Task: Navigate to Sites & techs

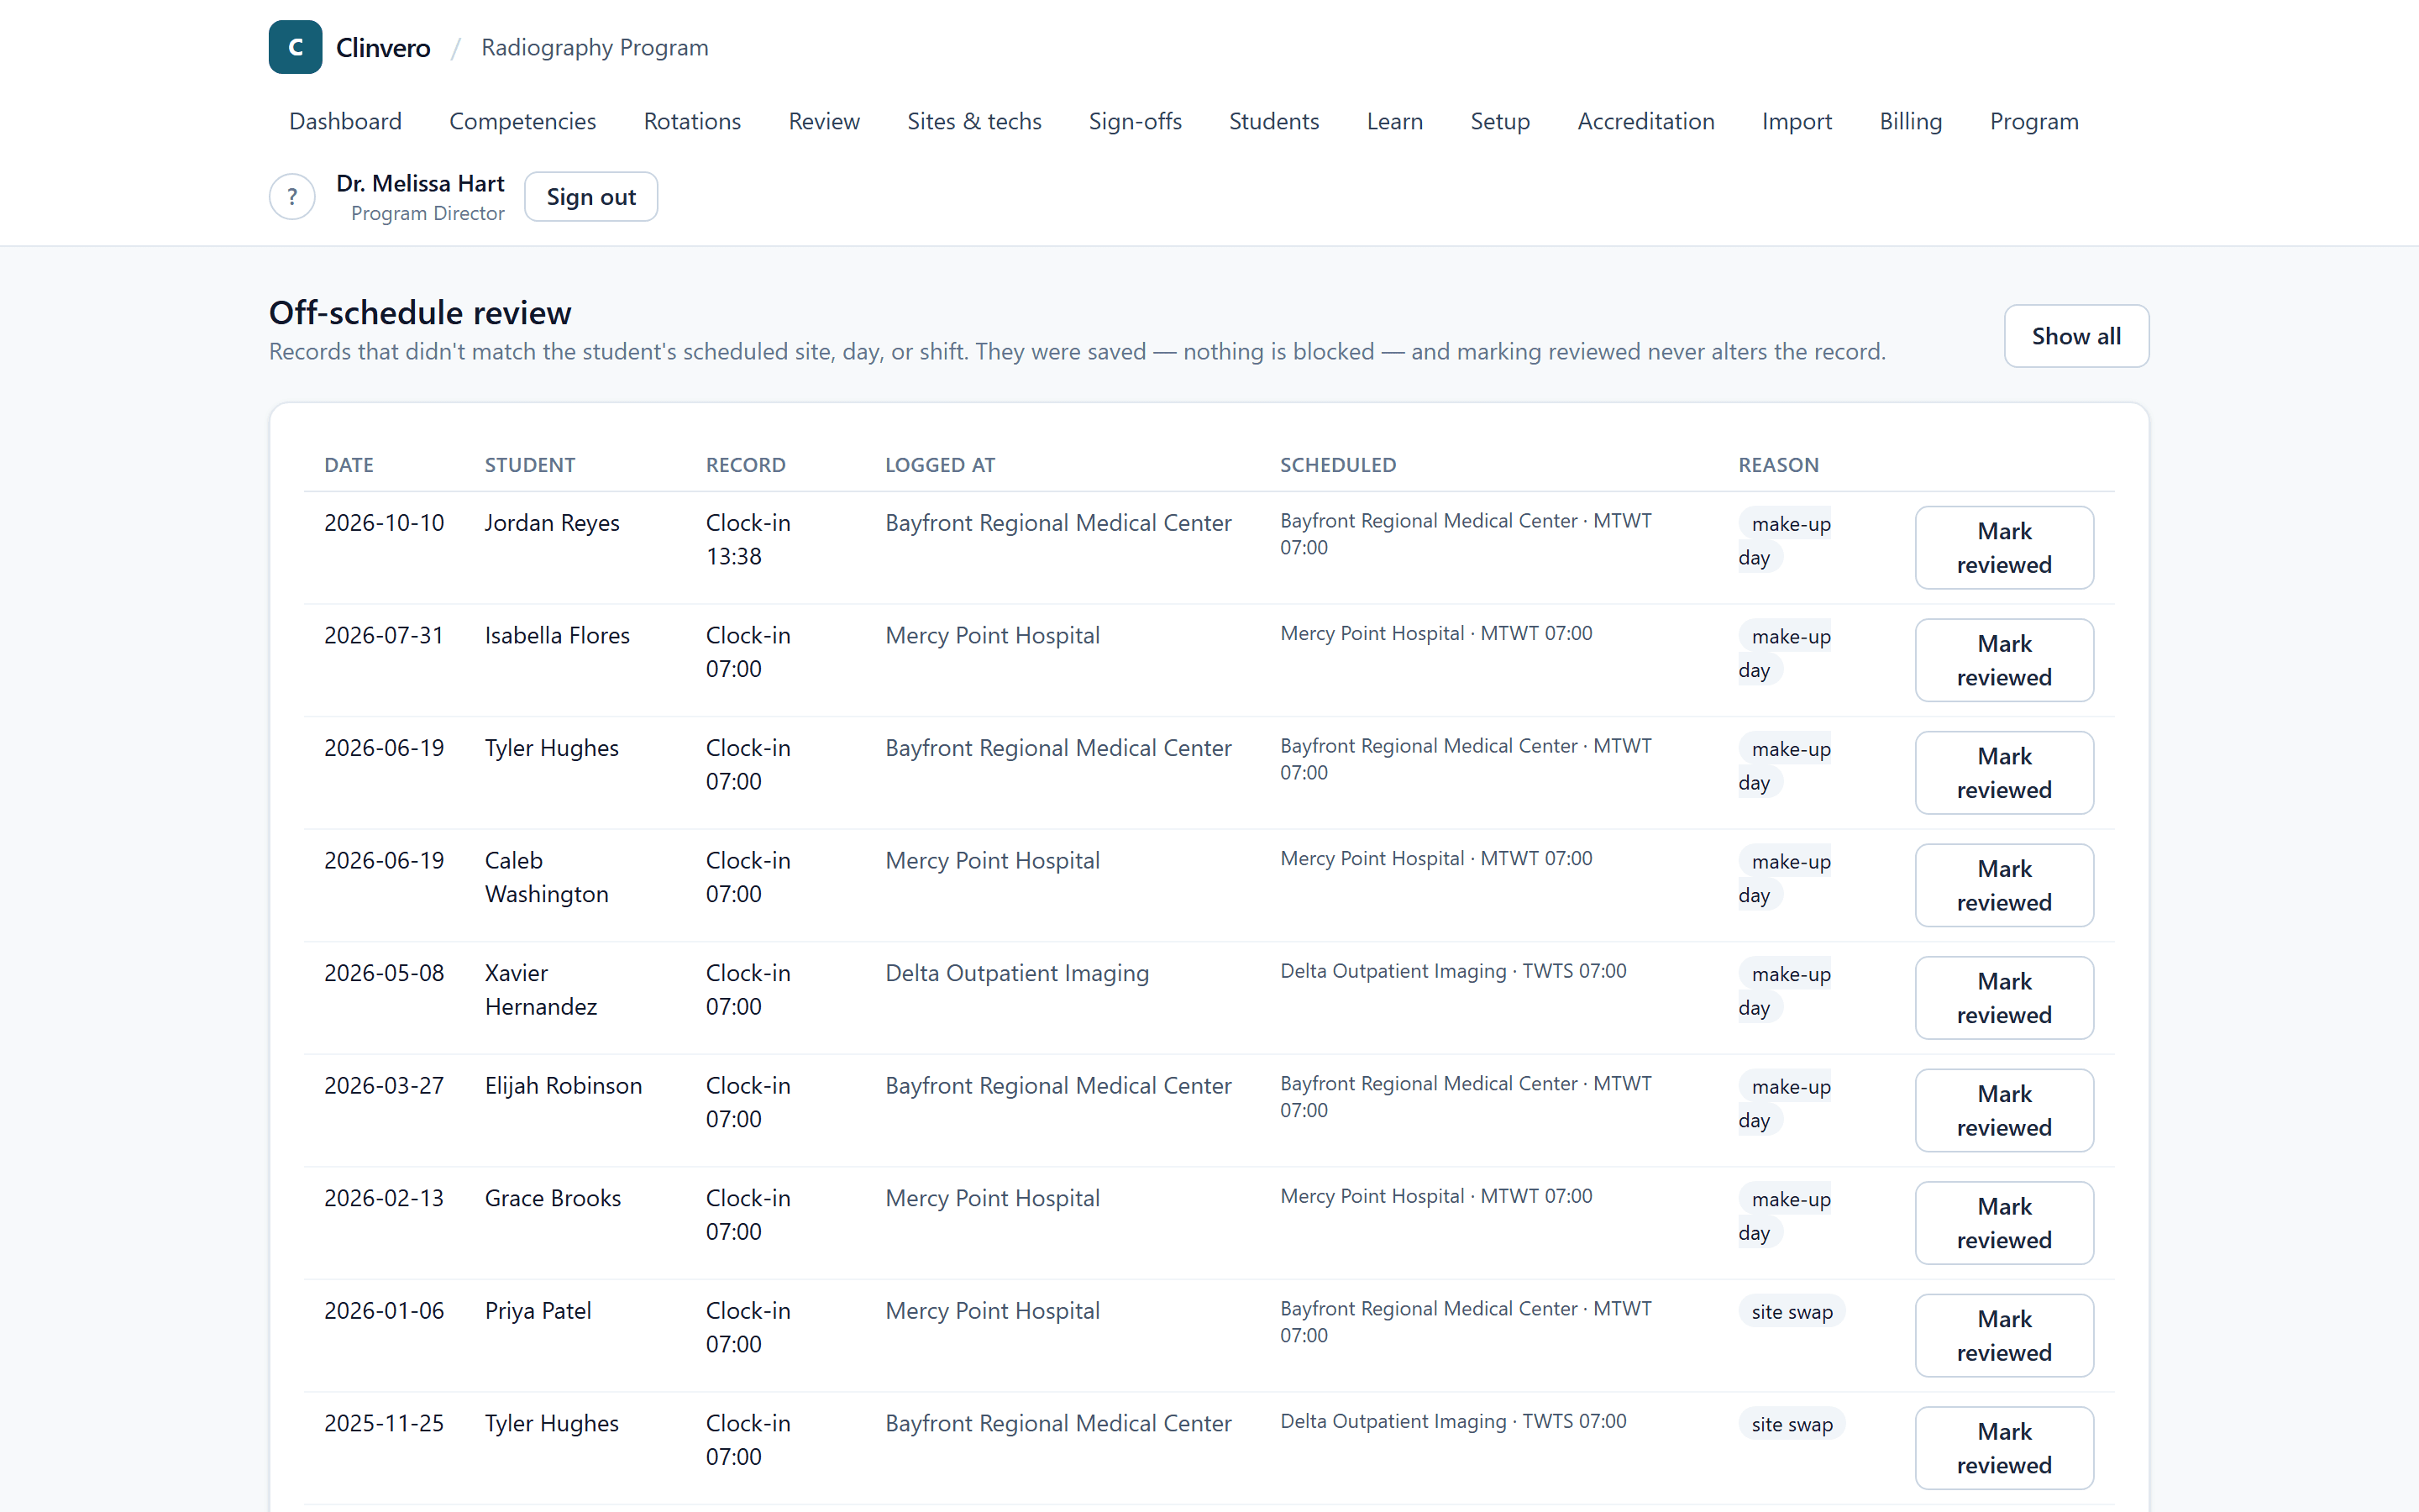Action: tap(973, 121)
